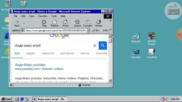Clear the search query with the X

[95, 46]
